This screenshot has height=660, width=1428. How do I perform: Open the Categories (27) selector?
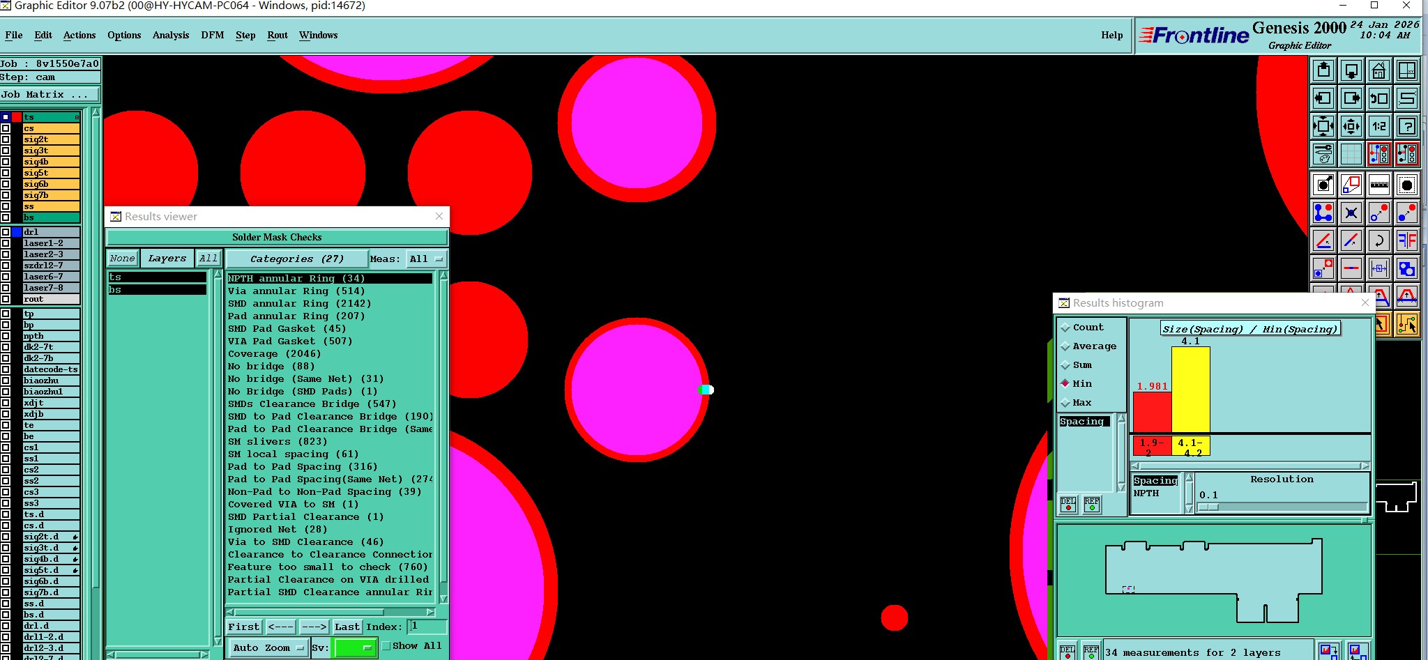click(296, 259)
